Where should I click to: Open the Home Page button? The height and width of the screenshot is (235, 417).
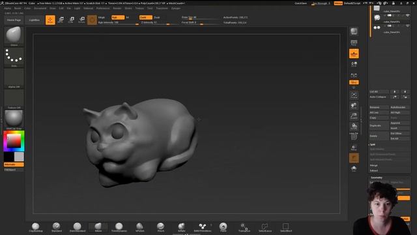pos(14,20)
